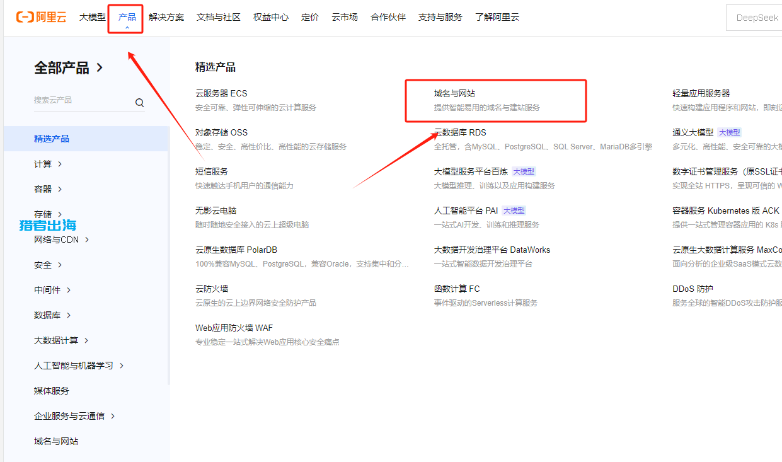
Task: Open 数字证书管理服务 product link
Action: click(x=727, y=171)
